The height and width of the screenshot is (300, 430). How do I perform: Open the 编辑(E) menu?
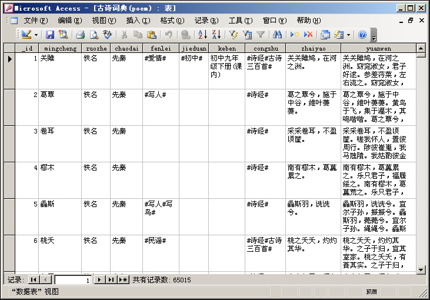(70, 21)
